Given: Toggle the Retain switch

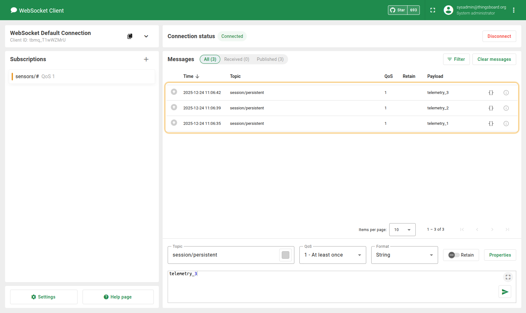Looking at the screenshot, I should pyautogui.click(x=454, y=255).
